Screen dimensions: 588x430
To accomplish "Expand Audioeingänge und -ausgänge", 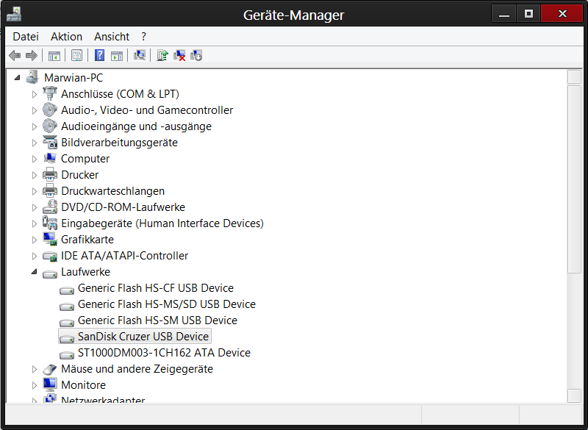I will [x=34, y=126].
